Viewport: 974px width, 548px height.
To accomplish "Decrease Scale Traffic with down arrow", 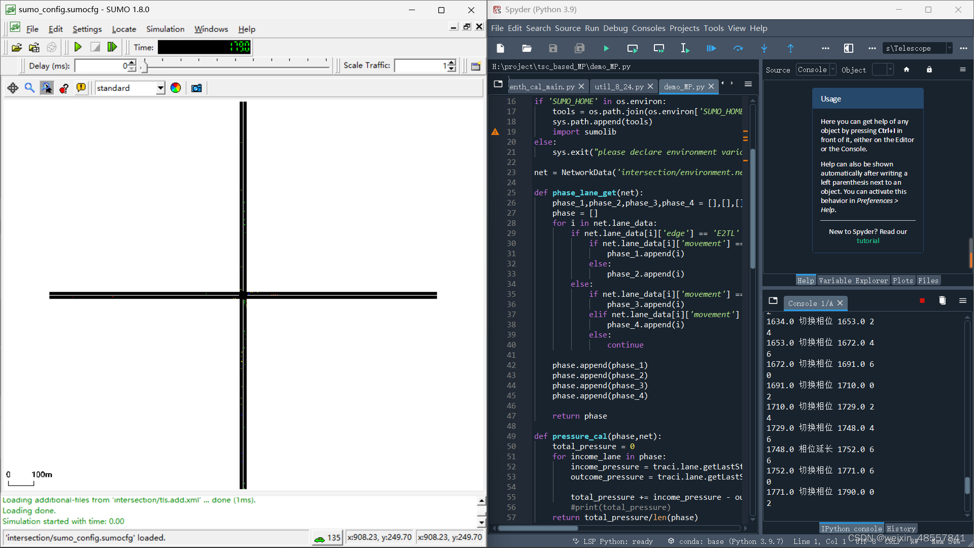I will pyautogui.click(x=452, y=68).
